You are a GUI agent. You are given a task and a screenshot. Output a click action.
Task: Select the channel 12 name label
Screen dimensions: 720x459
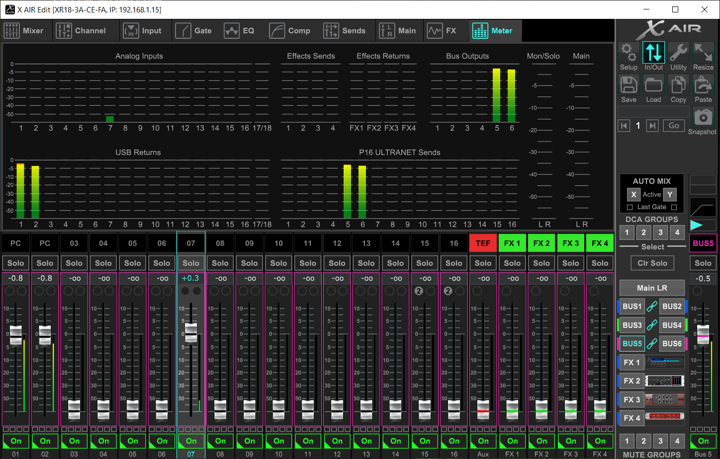337,243
